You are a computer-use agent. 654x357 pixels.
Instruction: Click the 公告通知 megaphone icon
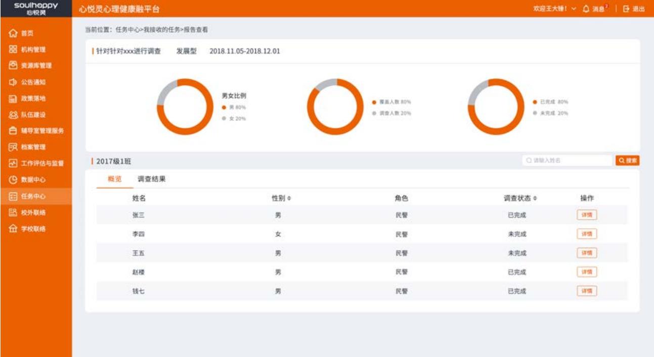tap(13, 82)
